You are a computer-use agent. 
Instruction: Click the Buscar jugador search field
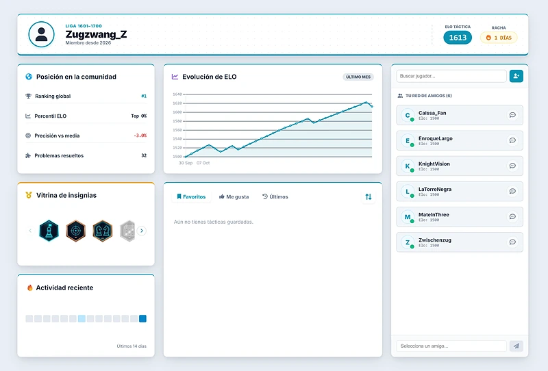(x=451, y=76)
